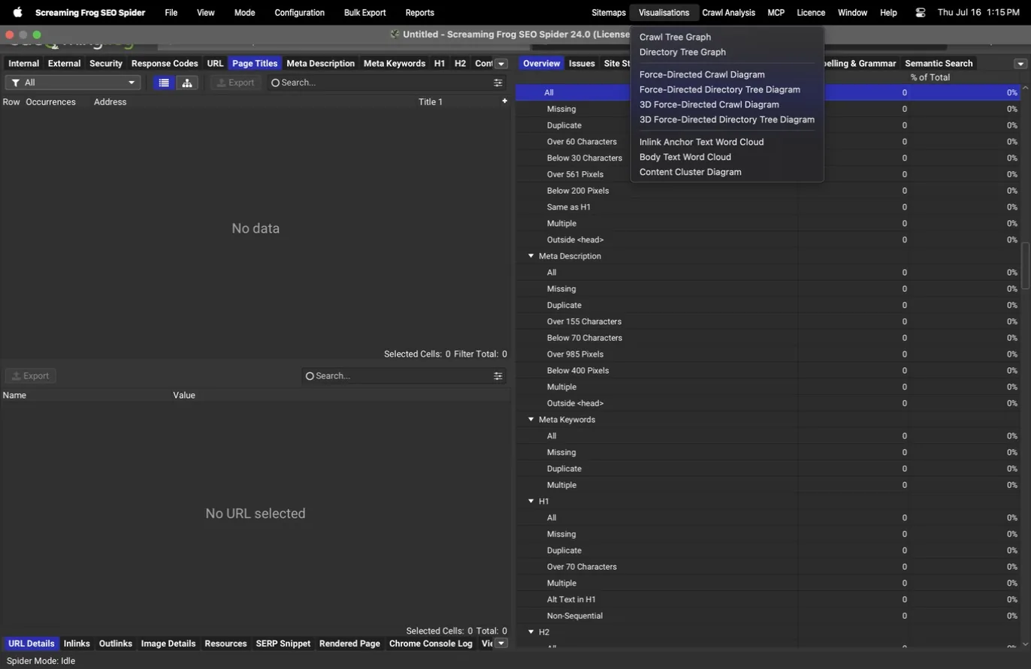The image size is (1031, 669).
Task: Select the highlighted All row under Page Titles
Action: pyautogui.click(x=768, y=92)
